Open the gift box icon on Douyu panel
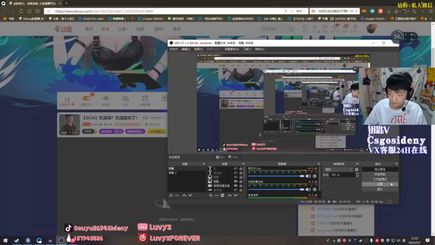 164,99
